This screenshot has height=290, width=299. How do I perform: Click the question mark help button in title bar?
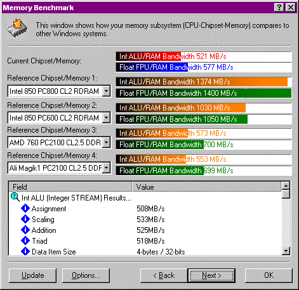pyautogui.click(x=279, y=8)
